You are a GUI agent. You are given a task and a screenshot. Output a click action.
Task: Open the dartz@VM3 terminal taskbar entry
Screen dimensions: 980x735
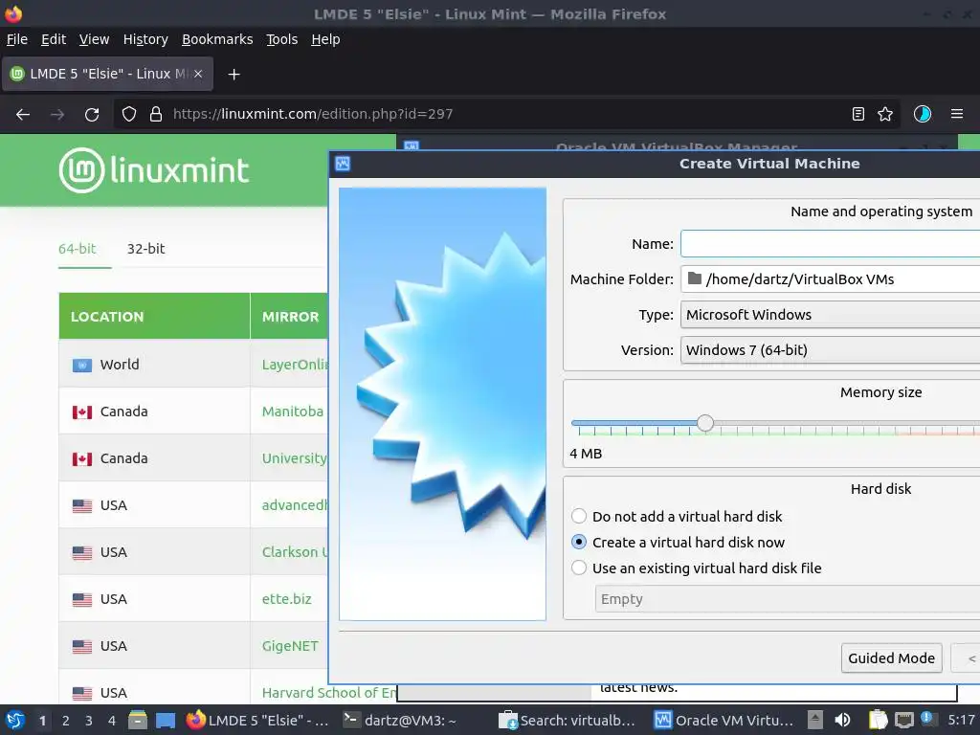(401, 720)
